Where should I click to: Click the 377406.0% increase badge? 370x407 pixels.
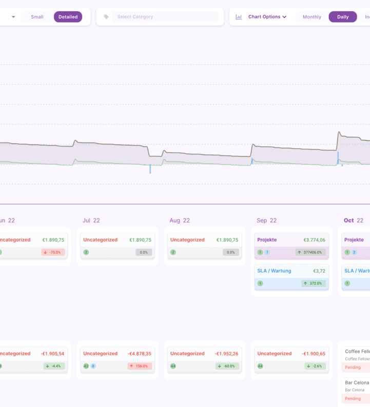pyautogui.click(x=310, y=252)
